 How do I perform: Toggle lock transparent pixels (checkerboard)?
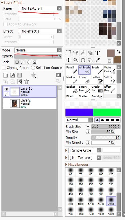(x=17, y=62)
